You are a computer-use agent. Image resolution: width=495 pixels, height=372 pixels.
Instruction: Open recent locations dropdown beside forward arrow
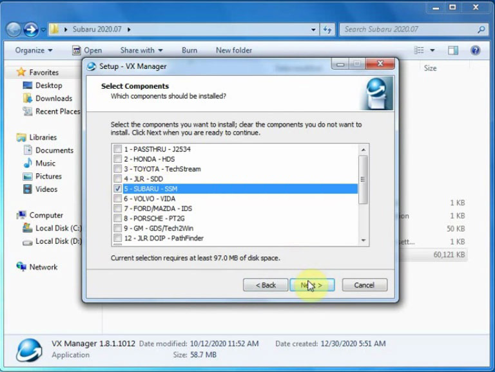coord(43,30)
